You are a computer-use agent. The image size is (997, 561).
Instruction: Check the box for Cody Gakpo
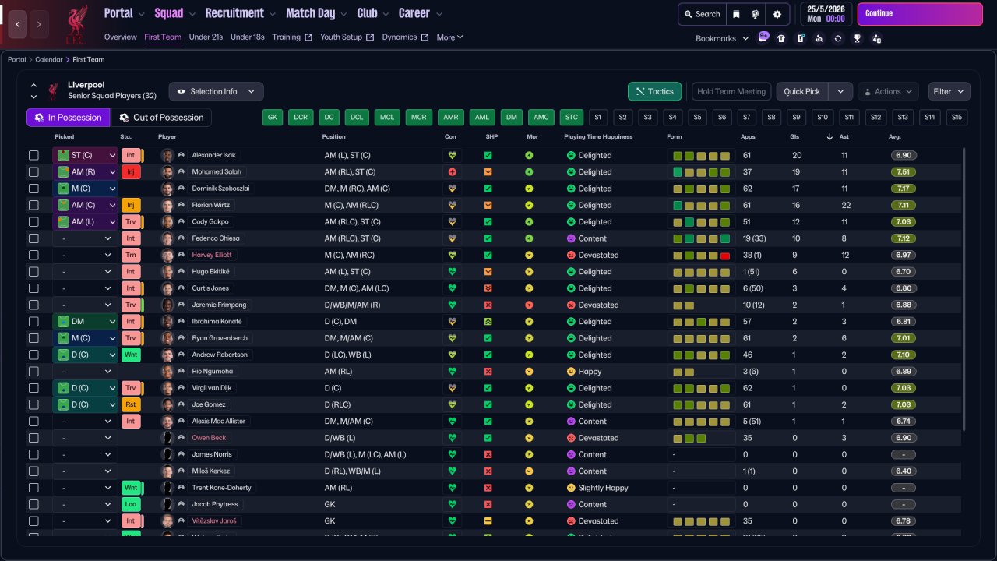33,222
